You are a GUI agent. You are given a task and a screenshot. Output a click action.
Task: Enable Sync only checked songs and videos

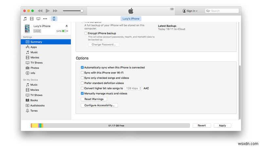(82, 78)
